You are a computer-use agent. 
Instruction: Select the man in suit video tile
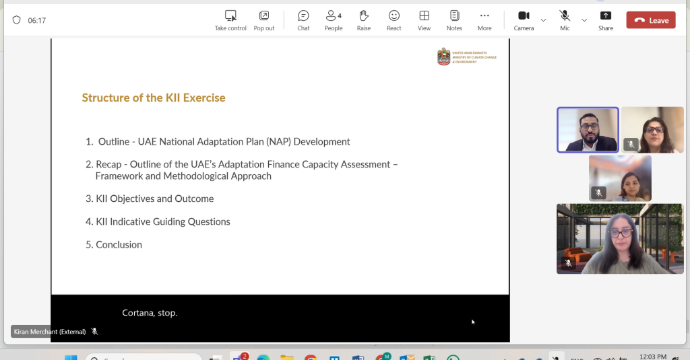[588, 130]
